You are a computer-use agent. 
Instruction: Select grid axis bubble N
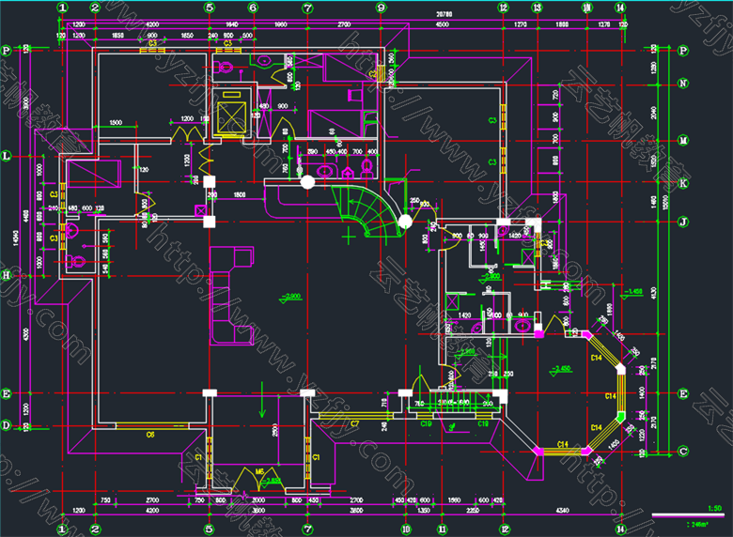683,84
